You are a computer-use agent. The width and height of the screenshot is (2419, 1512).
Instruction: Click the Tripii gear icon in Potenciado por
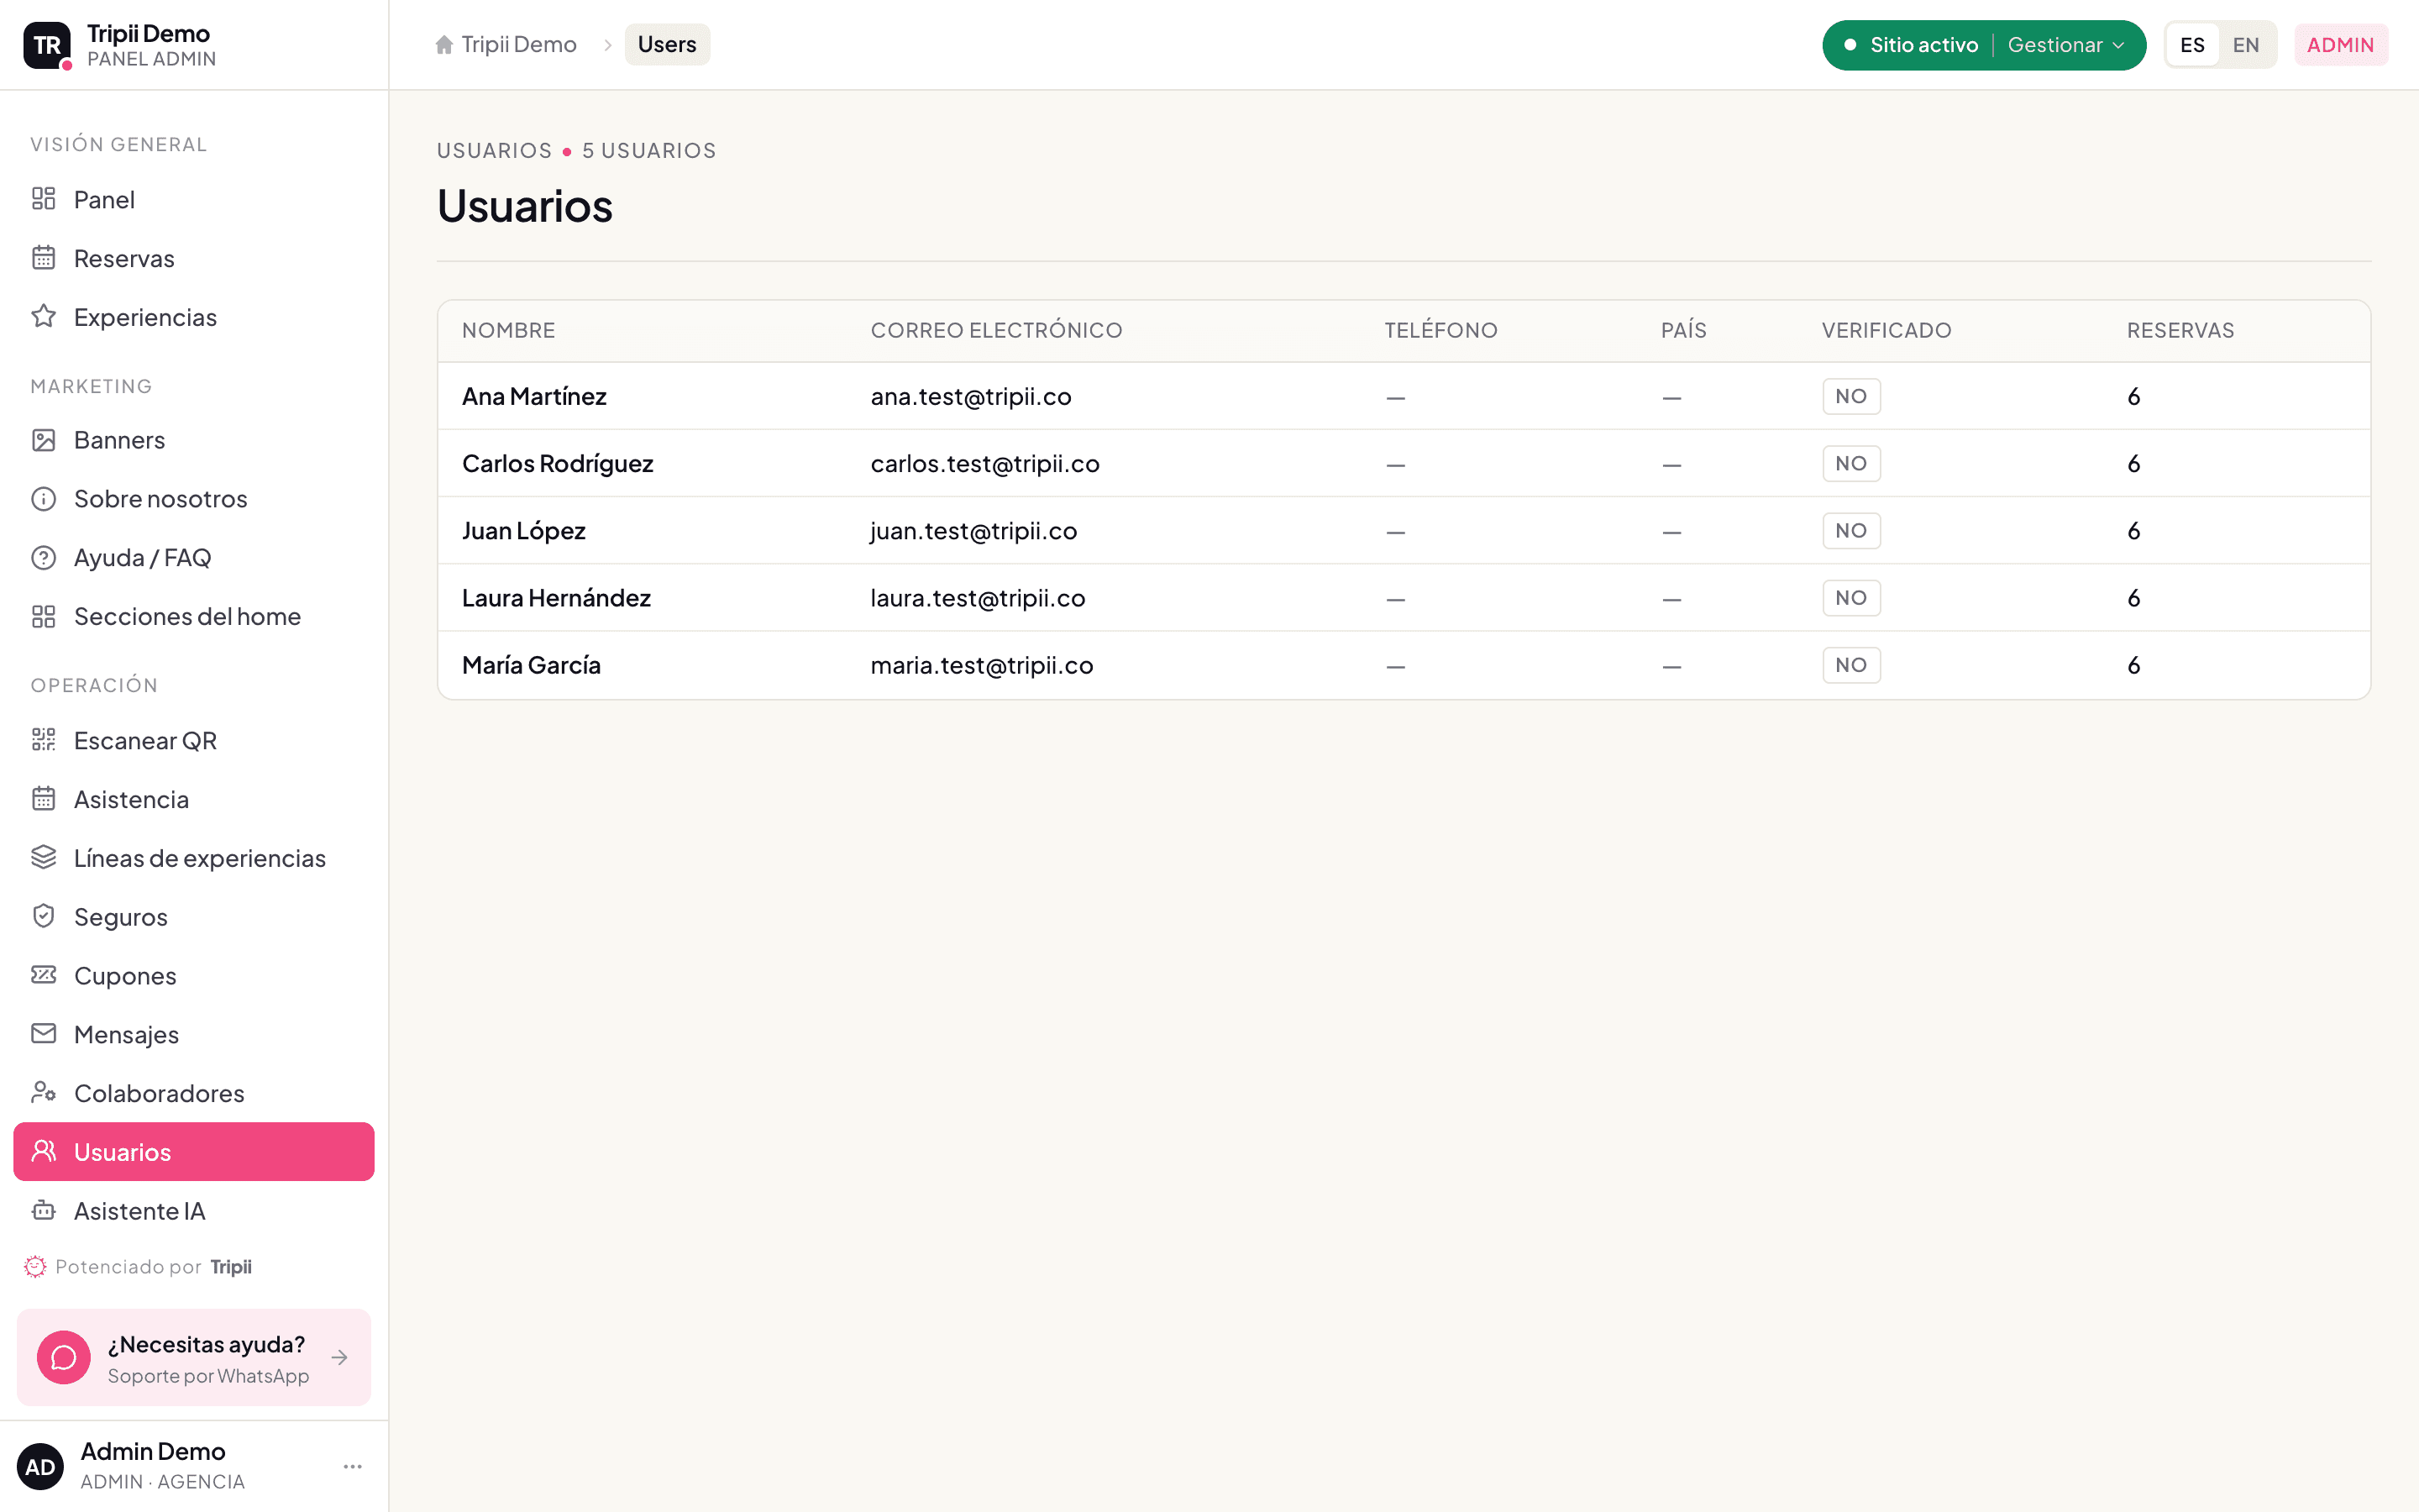35,1267
